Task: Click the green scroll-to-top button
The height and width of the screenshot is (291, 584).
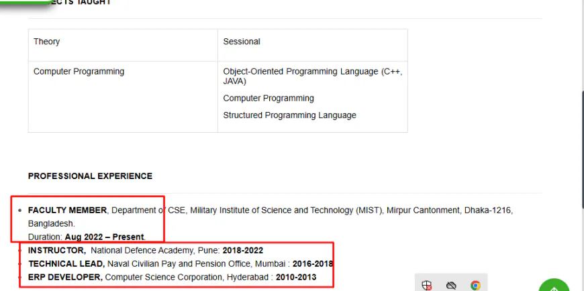Action: pos(554,286)
